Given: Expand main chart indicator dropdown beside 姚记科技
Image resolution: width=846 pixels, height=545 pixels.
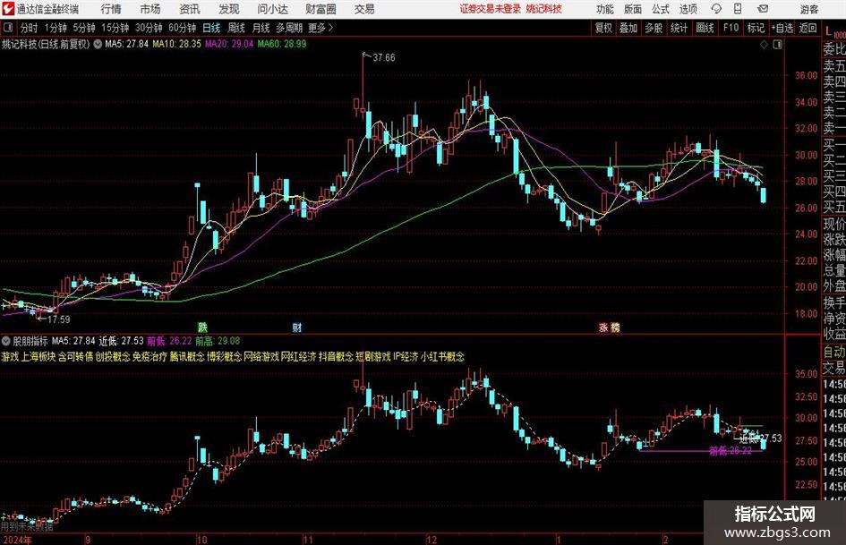Looking at the screenshot, I should click(x=98, y=44).
